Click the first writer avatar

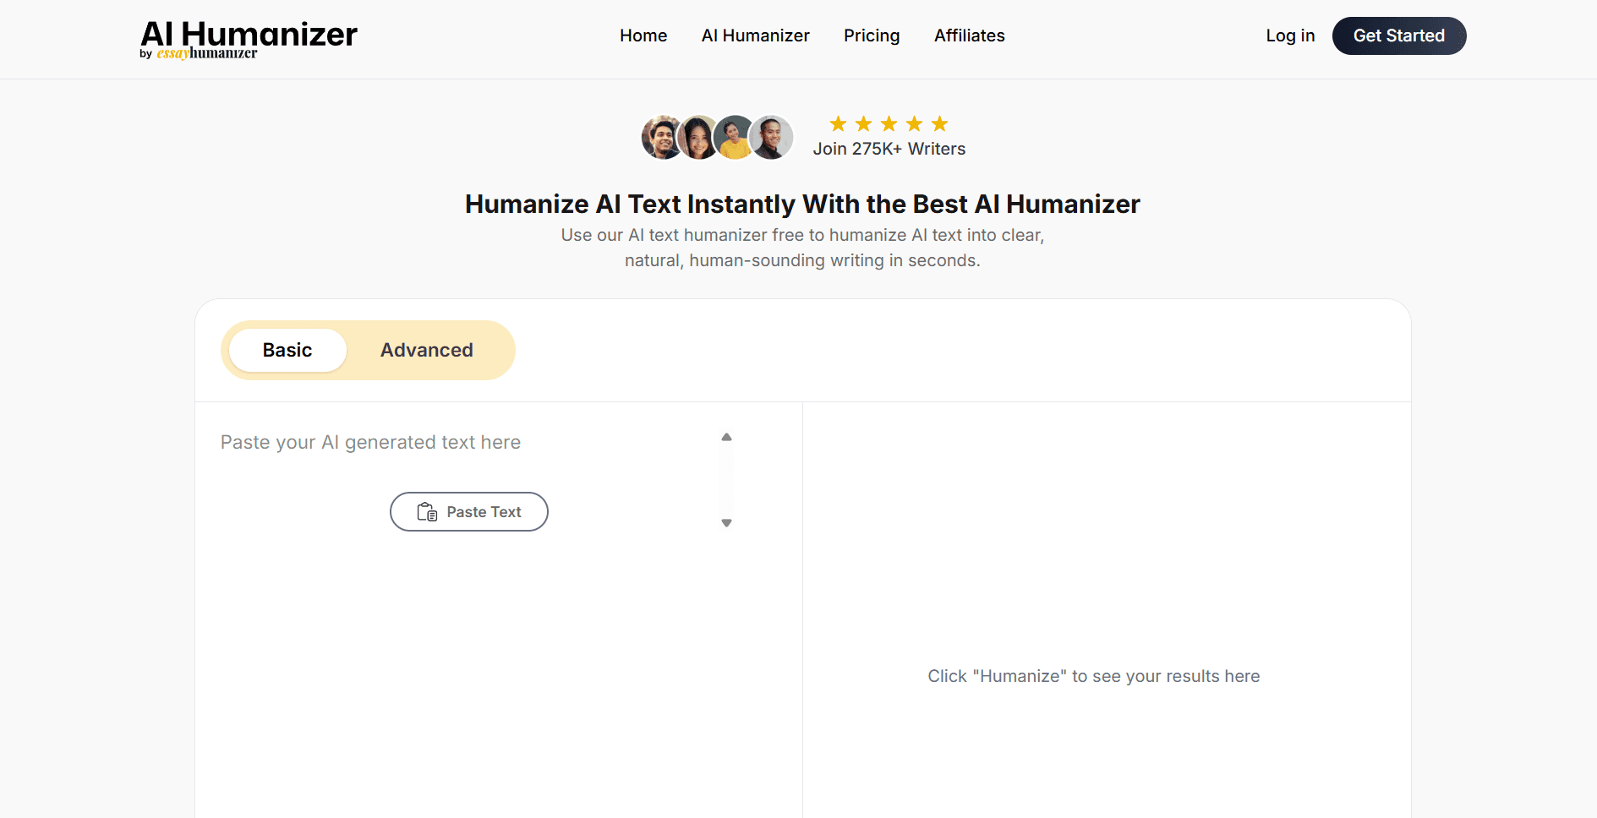662,138
